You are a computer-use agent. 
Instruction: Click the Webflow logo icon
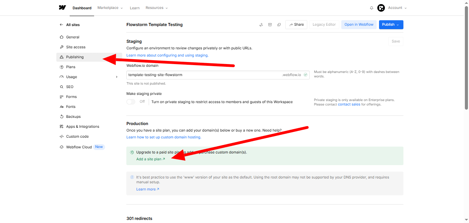(62, 8)
